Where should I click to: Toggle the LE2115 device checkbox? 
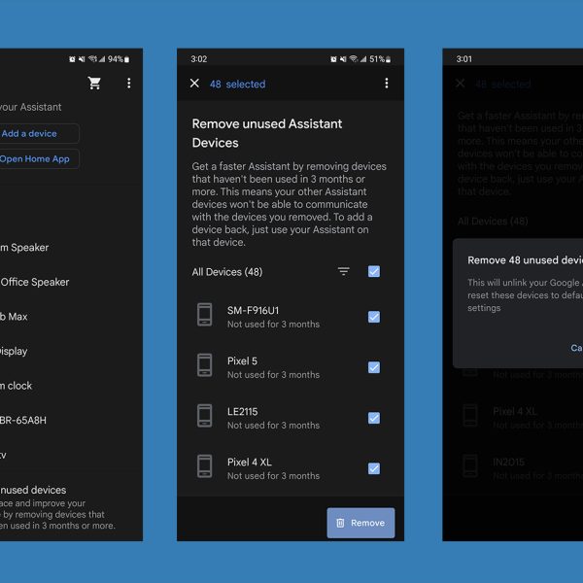point(374,418)
